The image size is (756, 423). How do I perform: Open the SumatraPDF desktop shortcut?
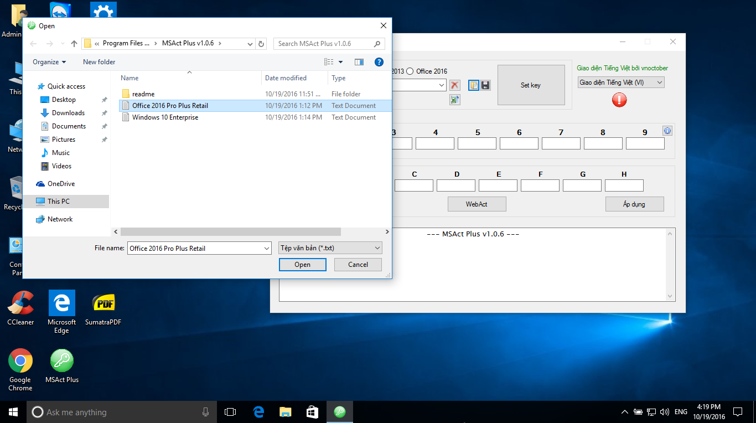click(103, 308)
